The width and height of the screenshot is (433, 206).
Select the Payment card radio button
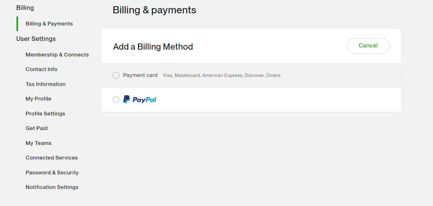click(x=116, y=75)
